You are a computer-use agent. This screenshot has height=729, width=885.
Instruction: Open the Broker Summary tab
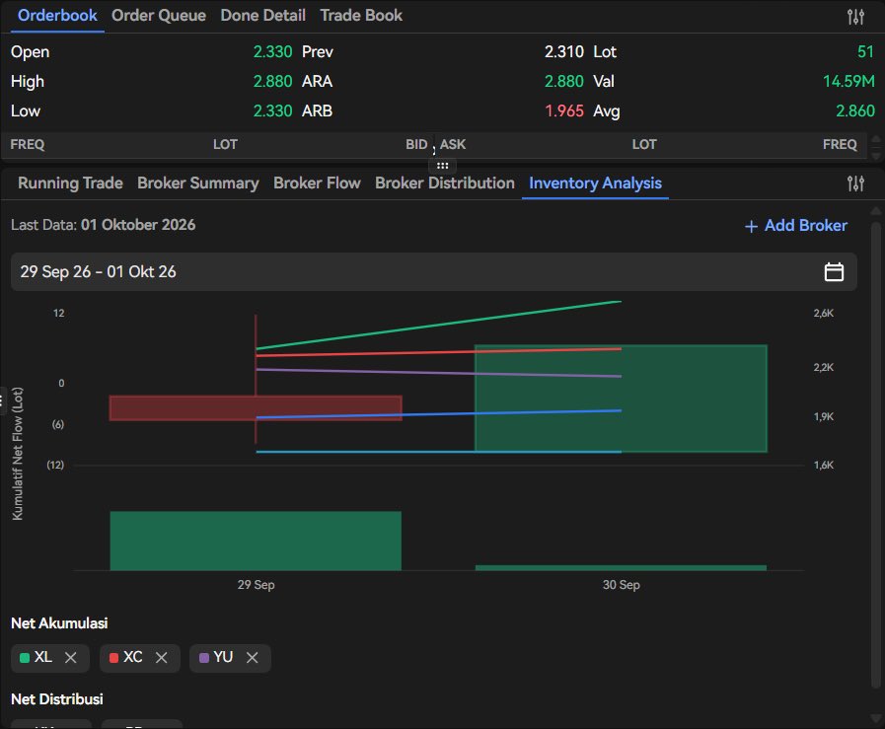[x=198, y=183]
